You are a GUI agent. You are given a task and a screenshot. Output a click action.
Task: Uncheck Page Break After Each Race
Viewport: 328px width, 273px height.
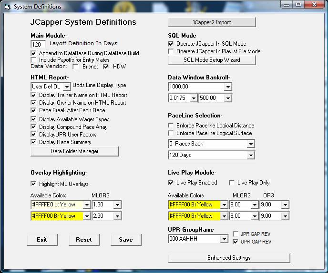click(33, 110)
